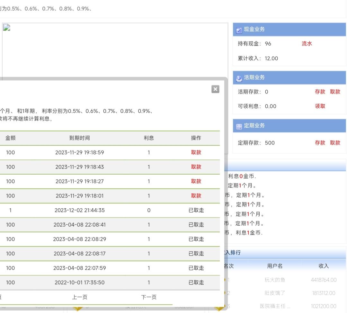Withdraw the deposit maturing at 19:18:27
This screenshot has width=347, height=313.
pos(196,181)
